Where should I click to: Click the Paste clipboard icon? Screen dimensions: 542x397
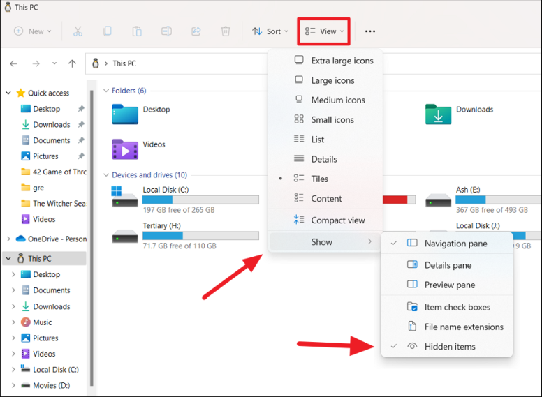[137, 31]
